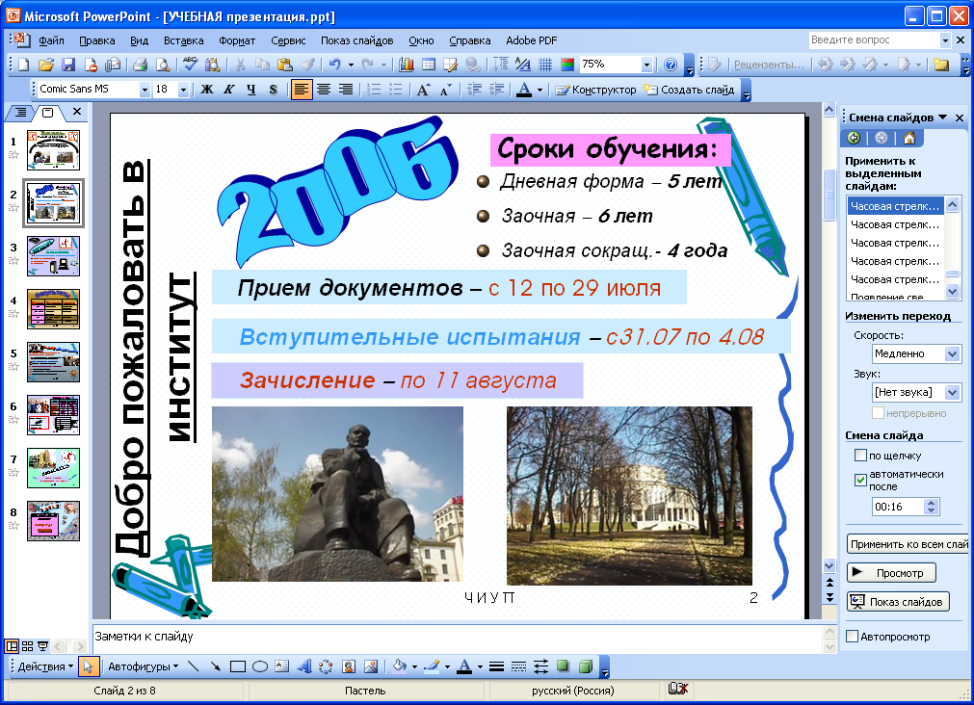Toggle color/grayscale mode icon

tap(567, 65)
